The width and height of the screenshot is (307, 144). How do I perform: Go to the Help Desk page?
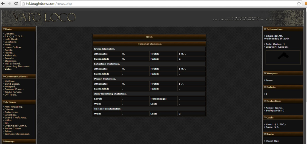click(11, 39)
